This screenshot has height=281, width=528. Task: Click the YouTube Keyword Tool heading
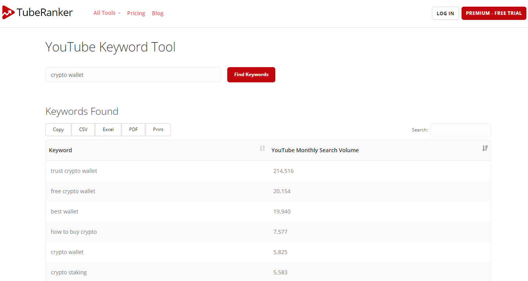click(x=110, y=47)
